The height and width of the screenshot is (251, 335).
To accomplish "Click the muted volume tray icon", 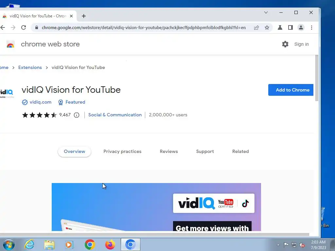I will 302,245.
